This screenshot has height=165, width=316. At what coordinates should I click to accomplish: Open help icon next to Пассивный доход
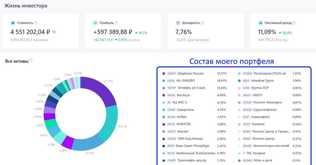point(294,23)
